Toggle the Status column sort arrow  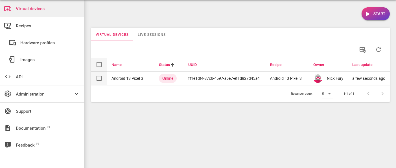[173, 65]
